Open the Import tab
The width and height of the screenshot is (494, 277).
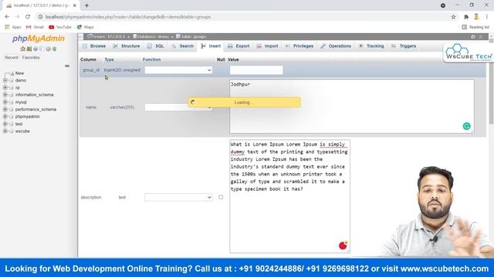click(267, 46)
